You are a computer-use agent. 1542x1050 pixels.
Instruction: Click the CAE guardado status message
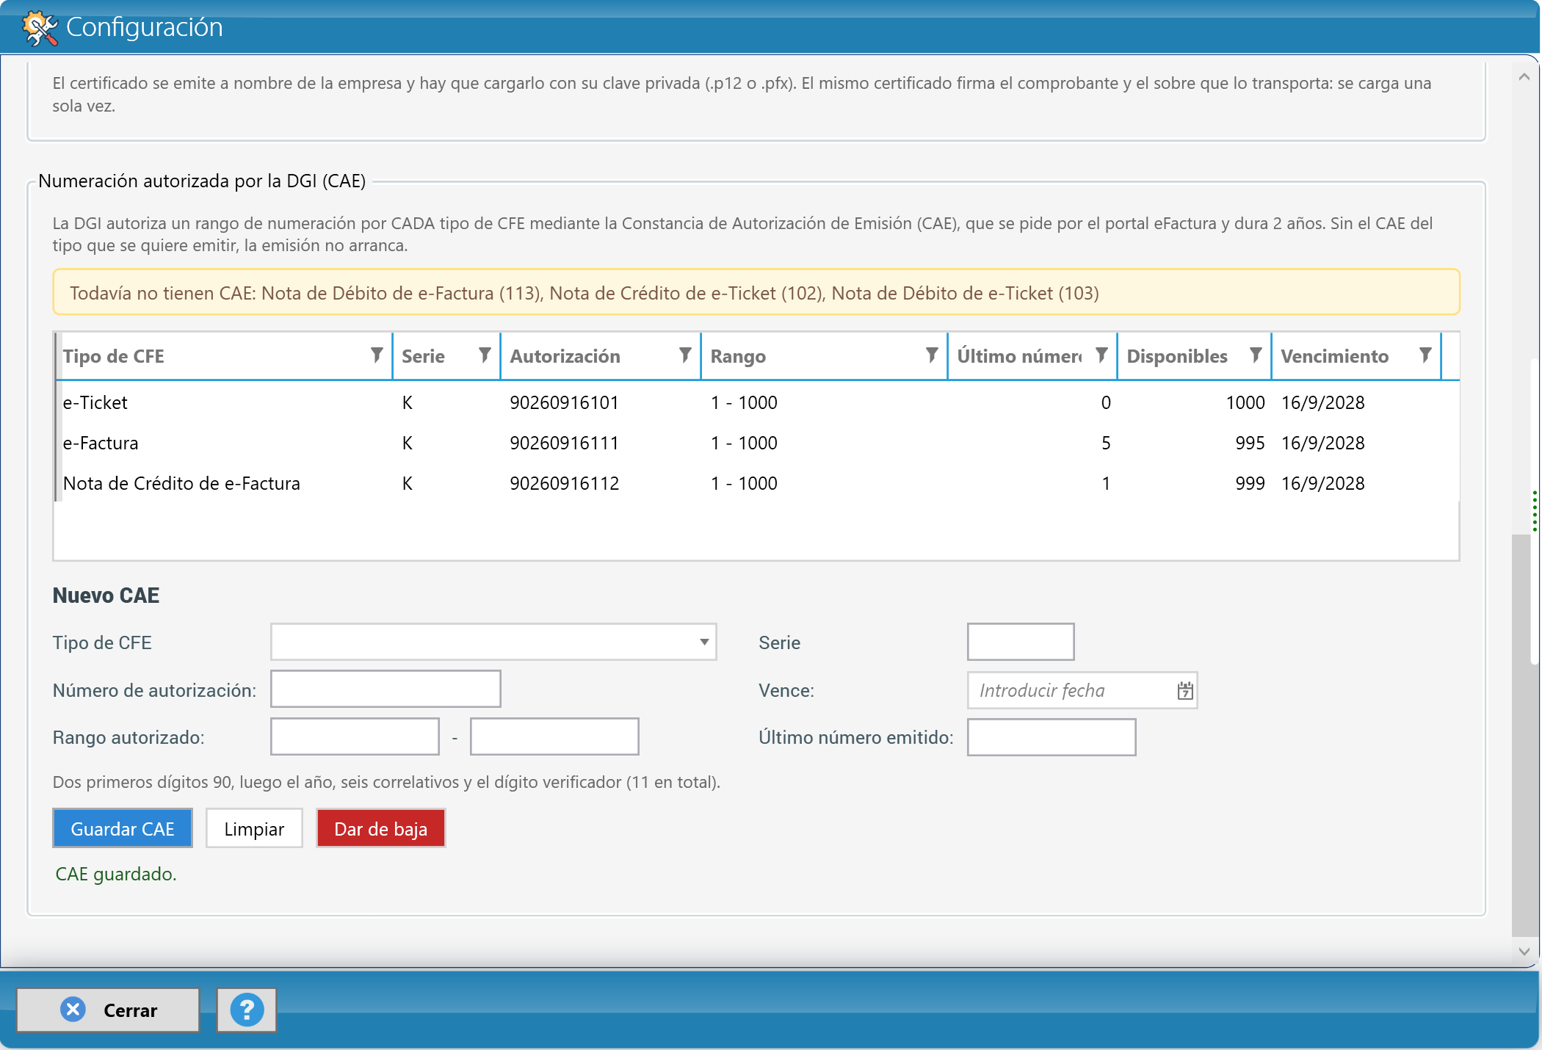116,874
